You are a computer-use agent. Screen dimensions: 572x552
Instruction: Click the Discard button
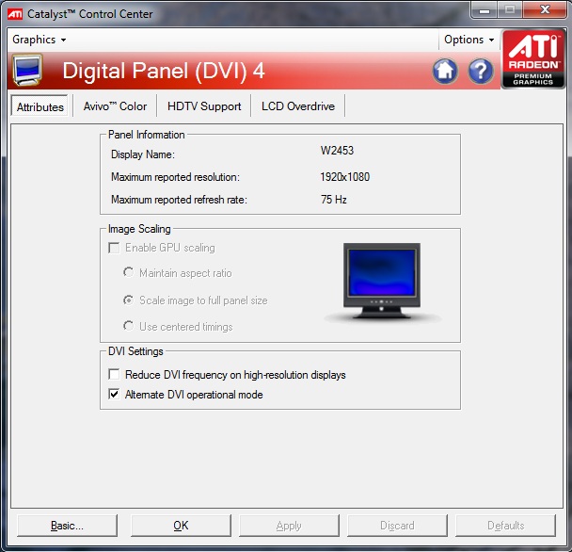397,526
